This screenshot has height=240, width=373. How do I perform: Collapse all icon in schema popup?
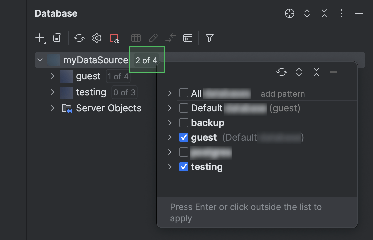click(x=316, y=72)
